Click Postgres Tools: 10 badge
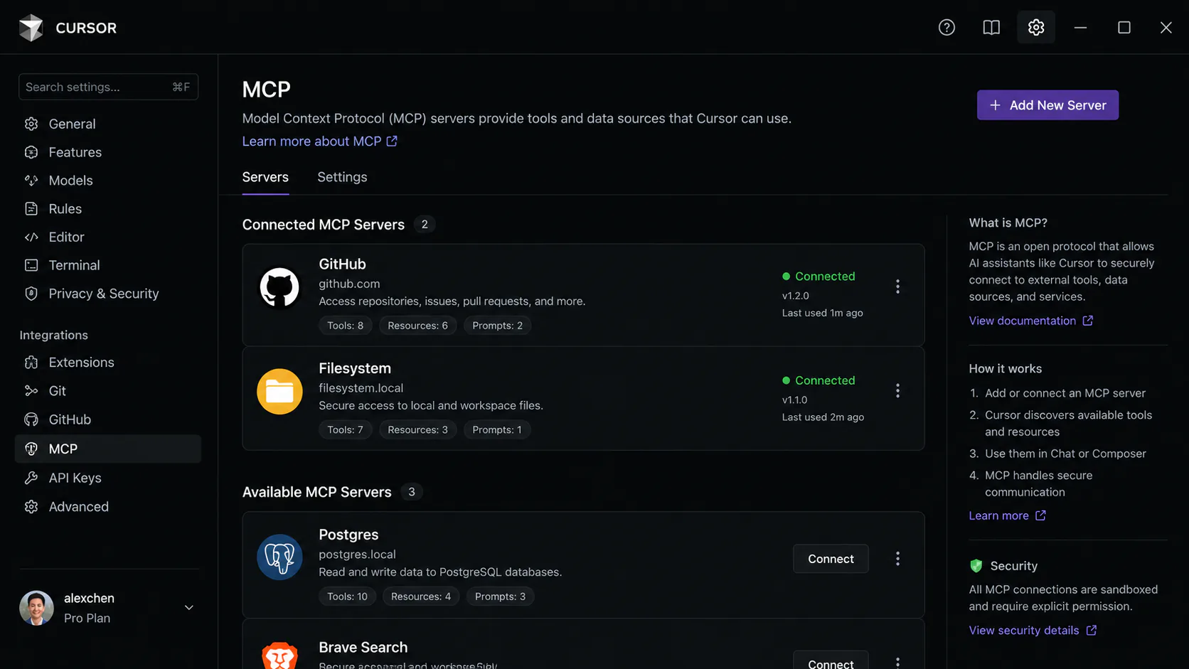 point(347,596)
